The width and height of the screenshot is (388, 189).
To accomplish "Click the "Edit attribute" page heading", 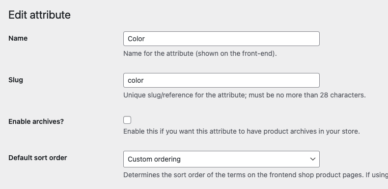I will 40,15.
